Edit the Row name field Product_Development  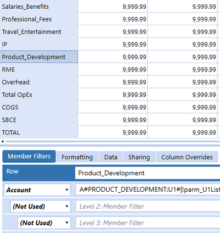[x=147, y=173]
